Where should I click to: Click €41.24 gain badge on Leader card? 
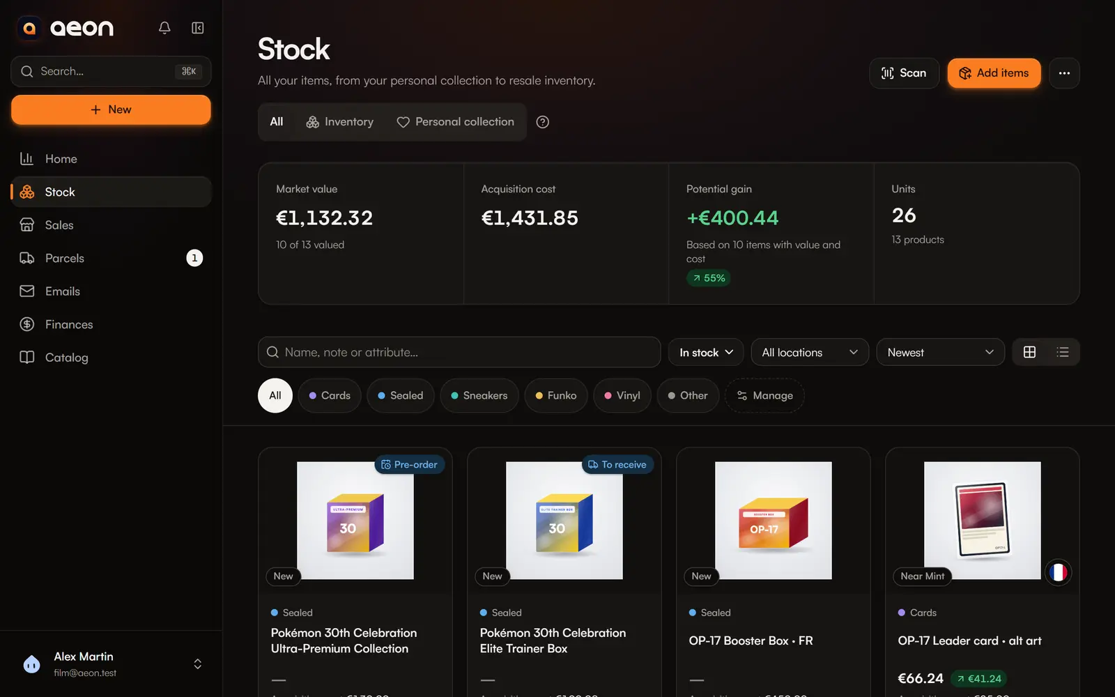click(x=979, y=678)
